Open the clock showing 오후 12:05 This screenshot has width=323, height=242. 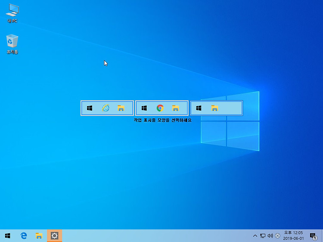[x=293, y=236]
